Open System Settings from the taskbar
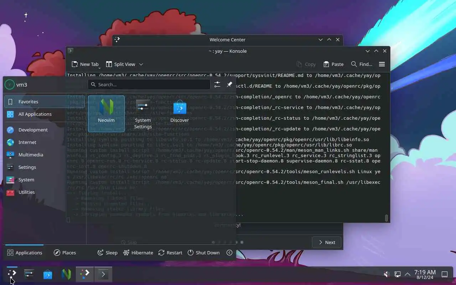The width and height of the screenshot is (456, 285). [29, 274]
